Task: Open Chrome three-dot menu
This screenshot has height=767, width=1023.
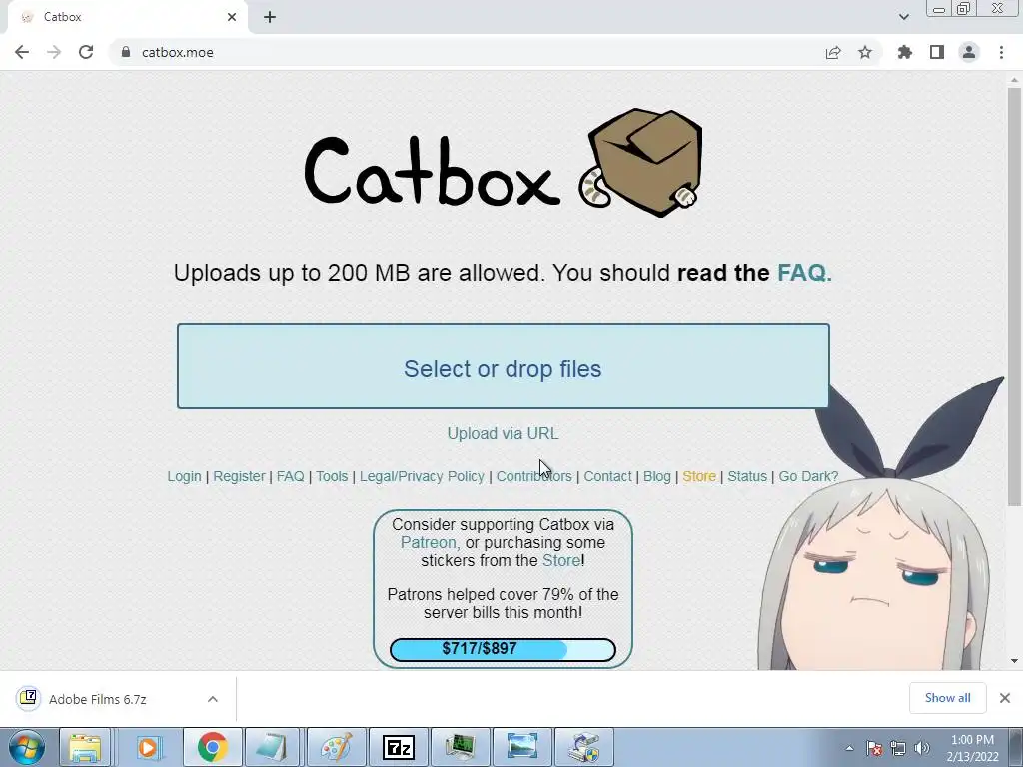Action: tap(1001, 52)
